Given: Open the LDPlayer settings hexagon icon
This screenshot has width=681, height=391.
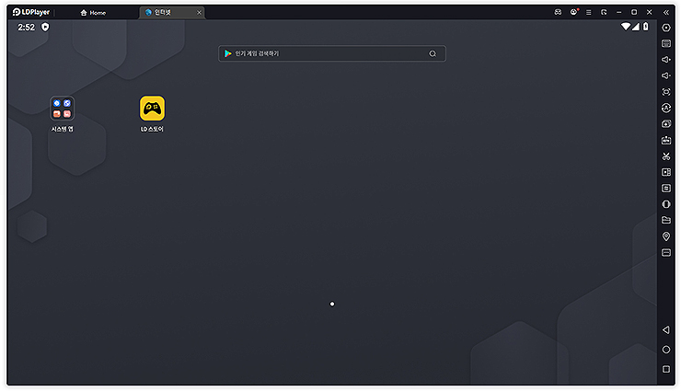Looking at the screenshot, I should (x=665, y=28).
